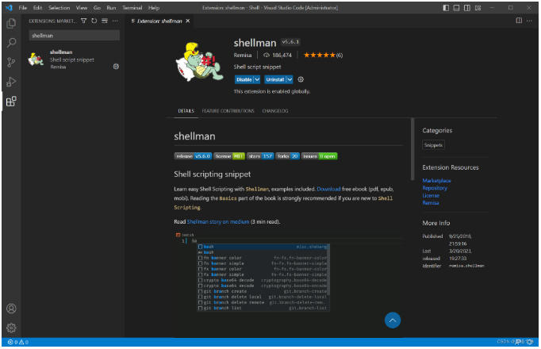The width and height of the screenshot is (541, 349).
Task: Open Shellman story on medium link
Action: tap(218, 222)
